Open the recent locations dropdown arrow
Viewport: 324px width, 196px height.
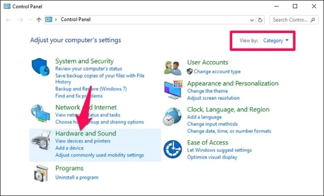click(30, 20)
